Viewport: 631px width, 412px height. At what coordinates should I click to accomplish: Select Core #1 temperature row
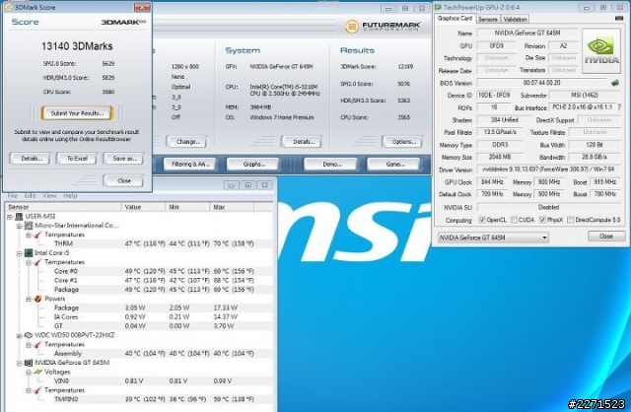(139, 281)
